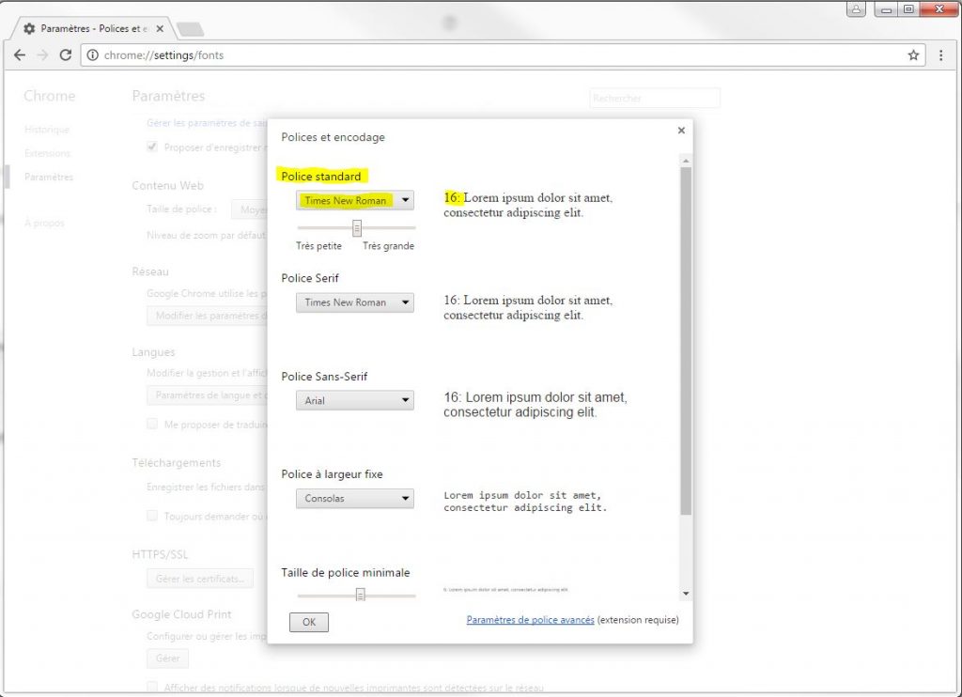Select the Paramètres browser tab
The image size is (962, 697).
92,29
